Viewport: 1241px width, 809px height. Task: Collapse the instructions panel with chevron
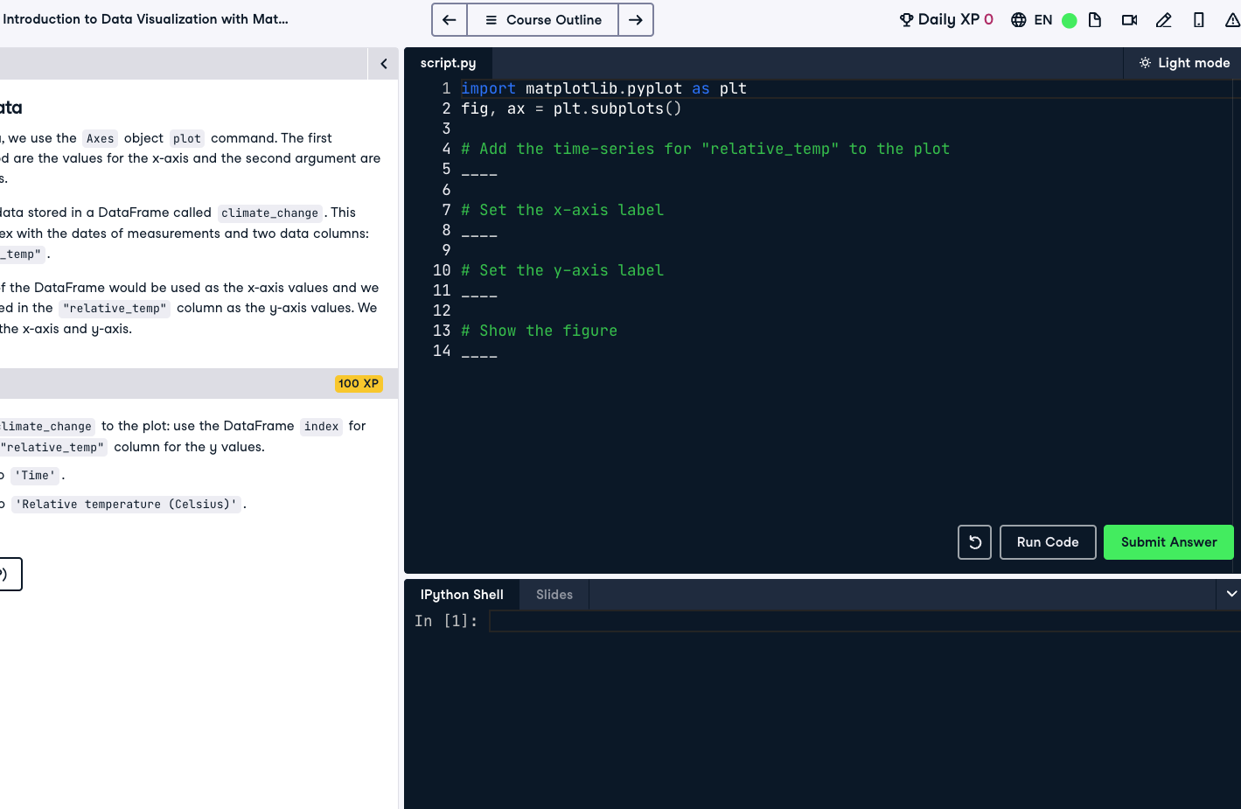(383, 64)
